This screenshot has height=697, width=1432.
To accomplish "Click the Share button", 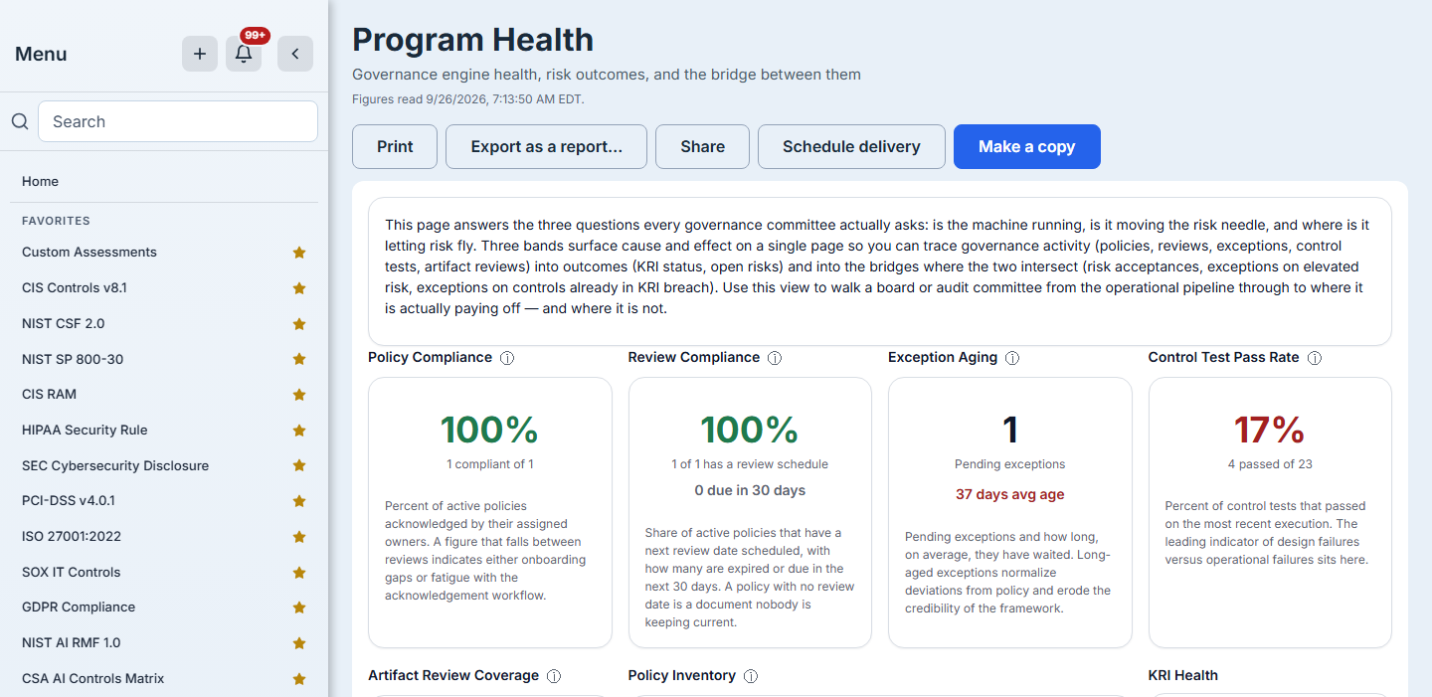I will (702, 146).
